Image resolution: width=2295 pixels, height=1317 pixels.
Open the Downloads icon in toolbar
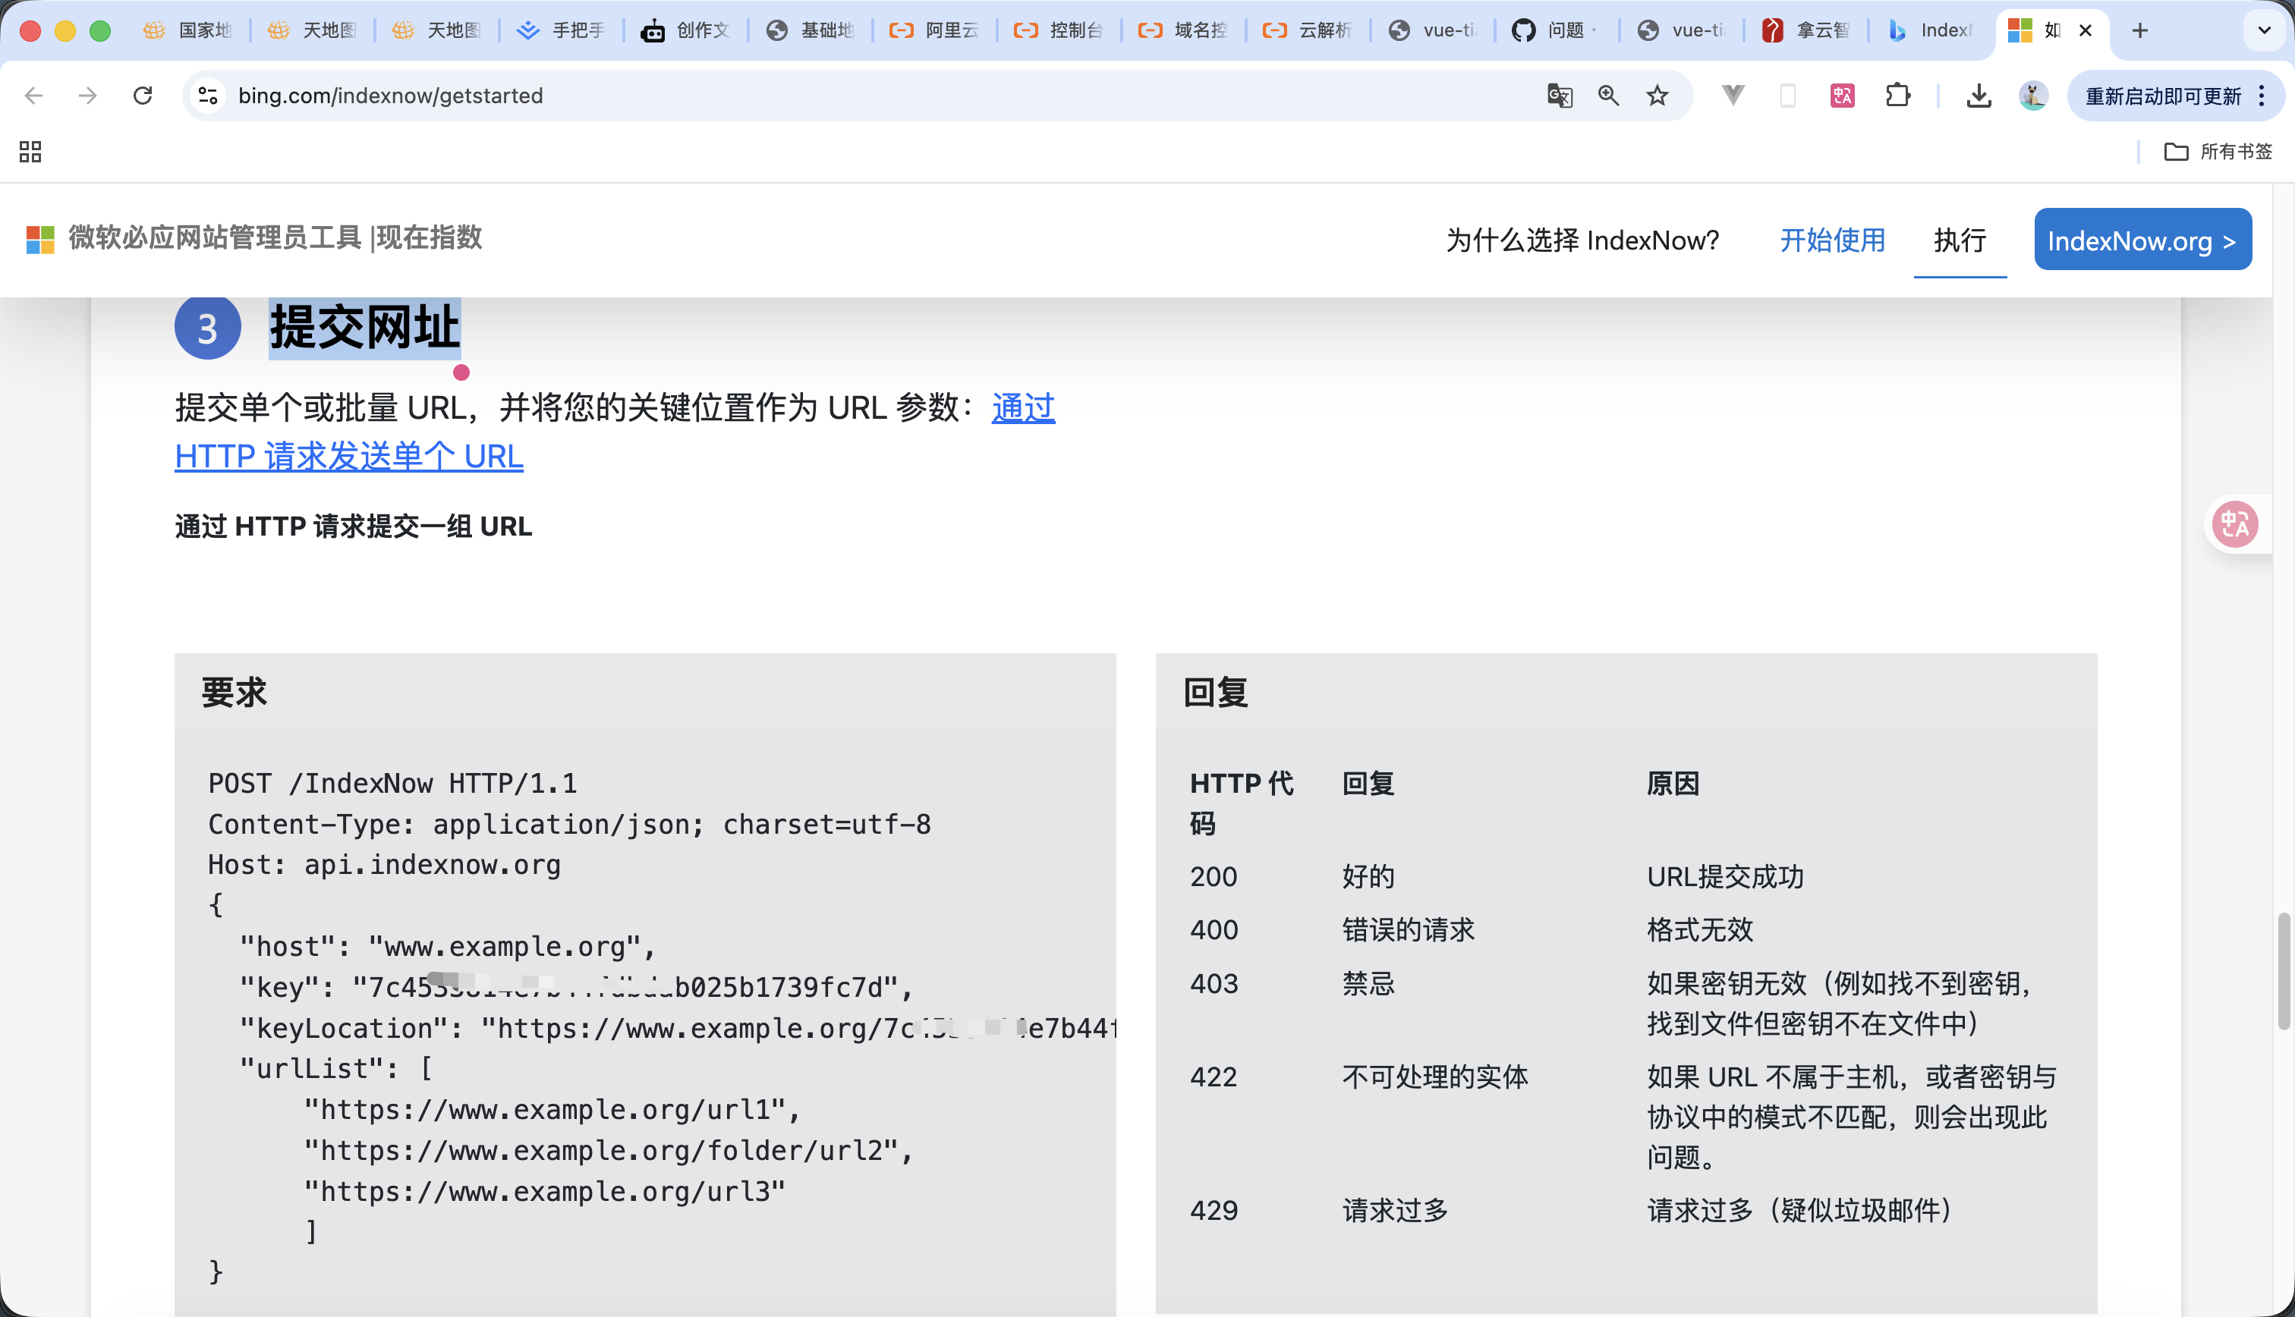(x=1979, y=95)
